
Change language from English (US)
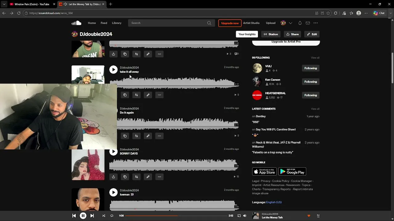pos(274,202)
